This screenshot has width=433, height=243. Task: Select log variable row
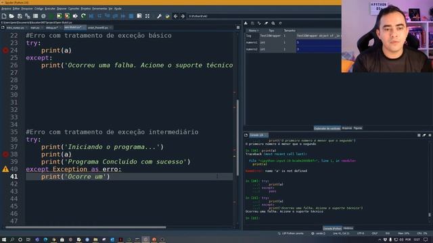click(x=293, y=36)
